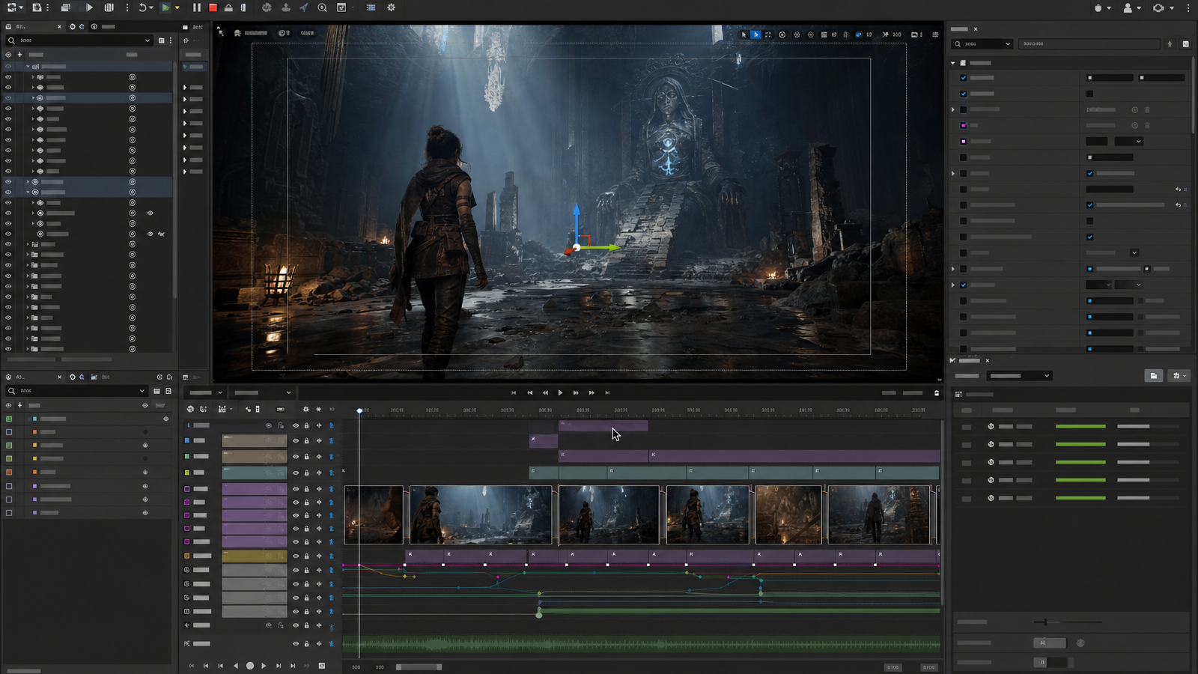Open the dropdown in the outliner search field
This screenshot has width=1198, height=674.
pos(147,40)
